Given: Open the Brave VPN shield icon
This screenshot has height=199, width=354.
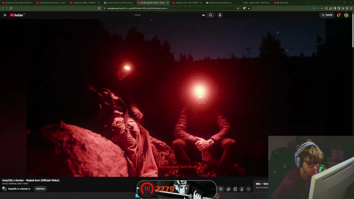Looking at the screenshot, I should [x=347, y=8].
